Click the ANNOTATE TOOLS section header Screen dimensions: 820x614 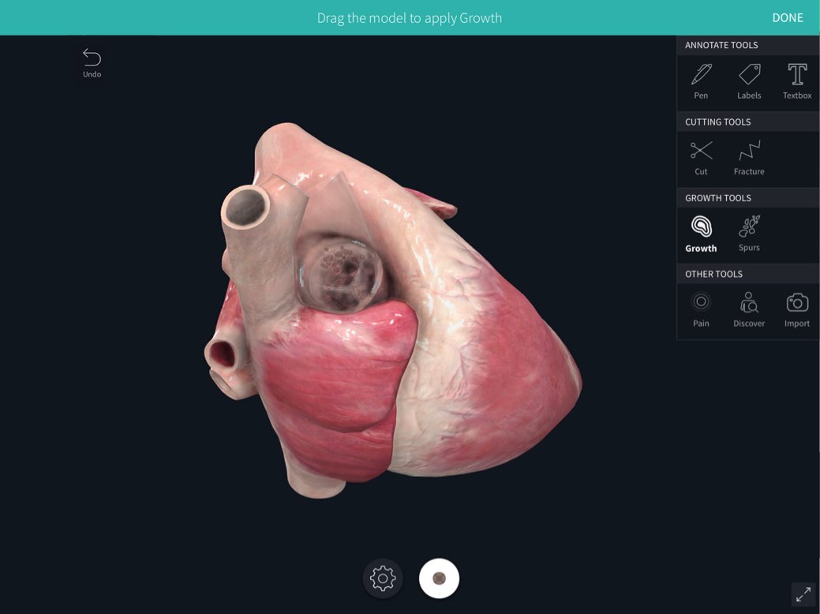pyautogui.click(x=748, y=45)
